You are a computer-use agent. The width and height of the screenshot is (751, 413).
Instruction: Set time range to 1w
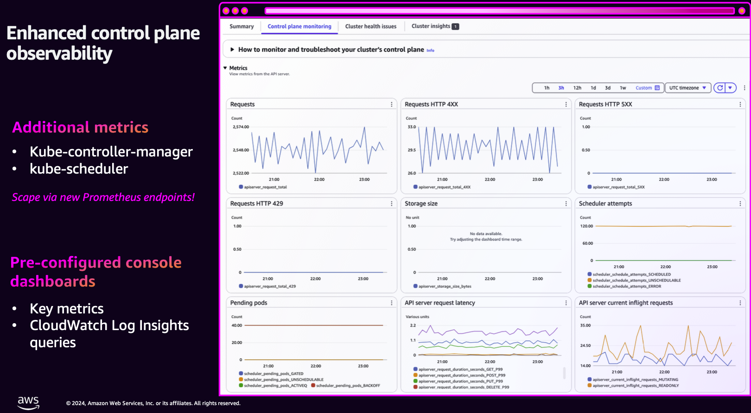[x=623, y=88]
